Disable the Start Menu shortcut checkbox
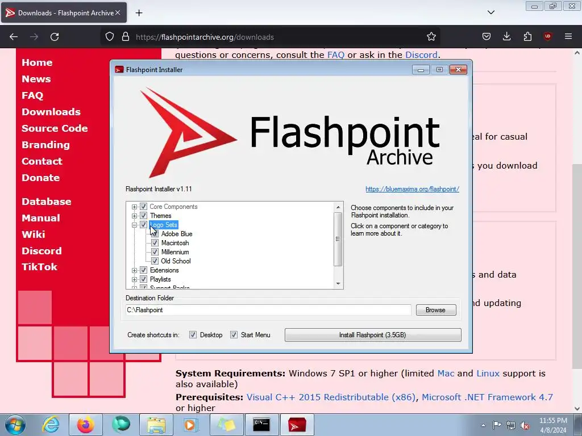Image resolution: width=582 pixels, height=436 pixels. (234, 335)
